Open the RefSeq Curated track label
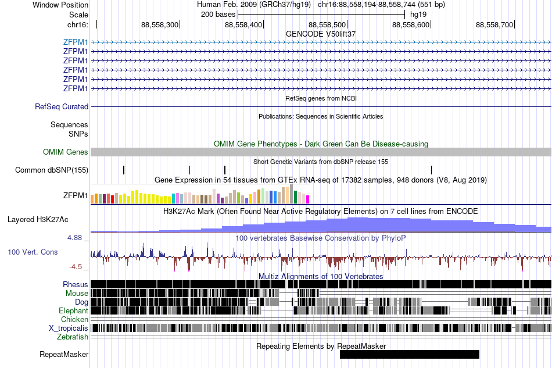The width and height of the screenshot is (552, 368). (61, 106)
